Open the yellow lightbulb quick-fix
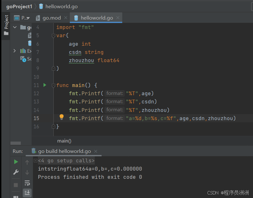This screenshot has height=198, width=253. (x=62, y=117)
